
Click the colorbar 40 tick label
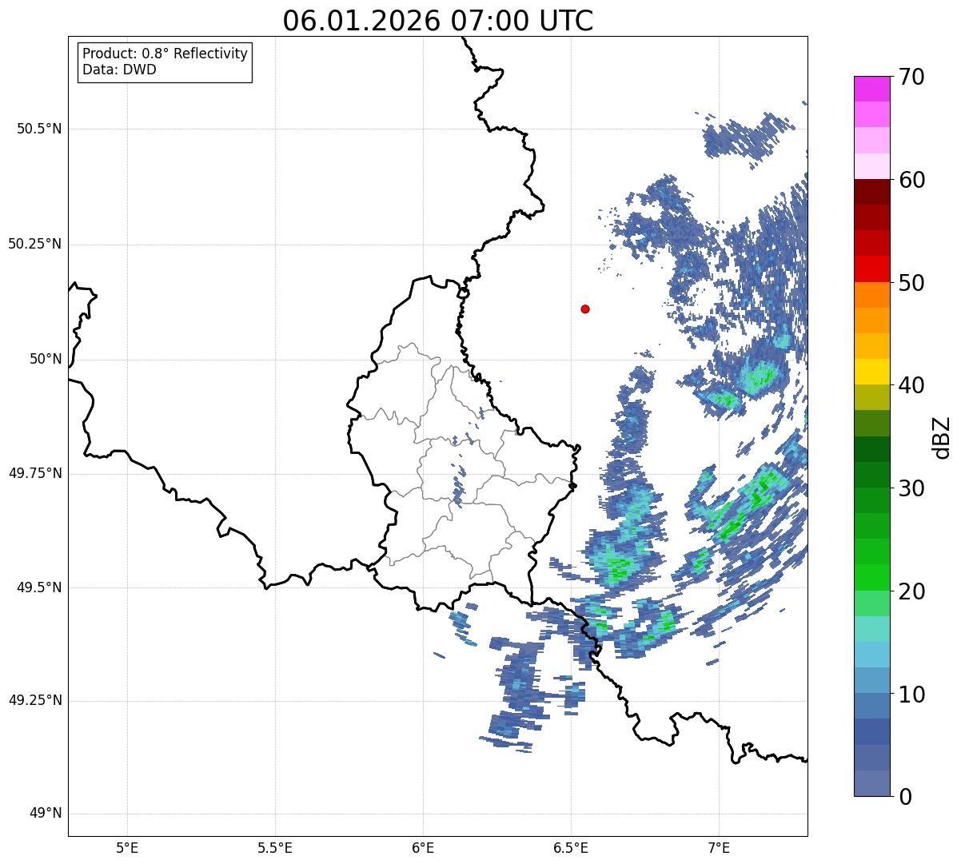(912, 385)
